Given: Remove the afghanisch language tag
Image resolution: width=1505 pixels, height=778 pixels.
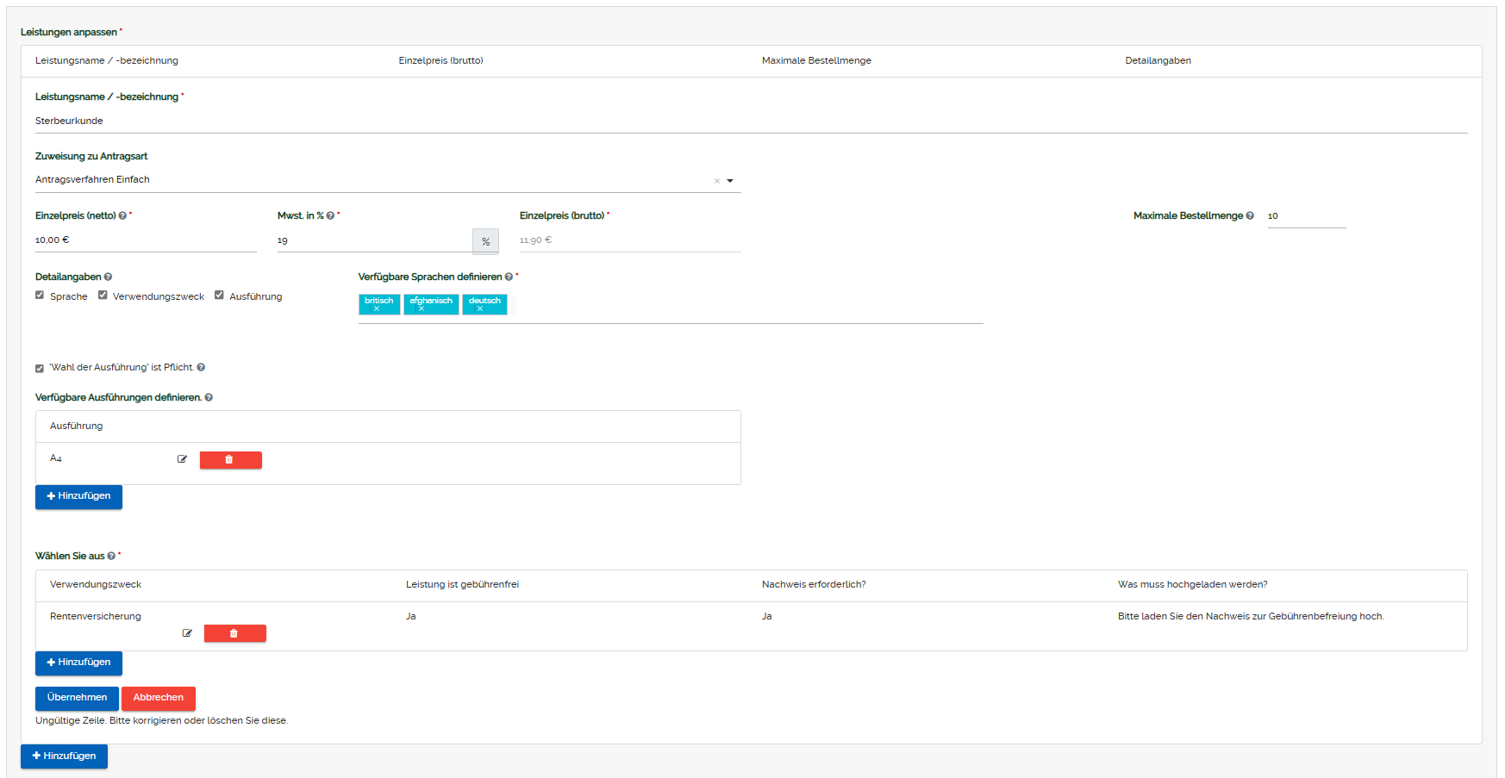Looking at the screenshot, I should (x=422, y=308).
